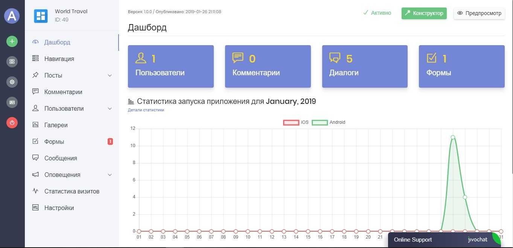Click the World Travel app logo icon
This screenshot has height=248, width=513.
tap(41, 16)
